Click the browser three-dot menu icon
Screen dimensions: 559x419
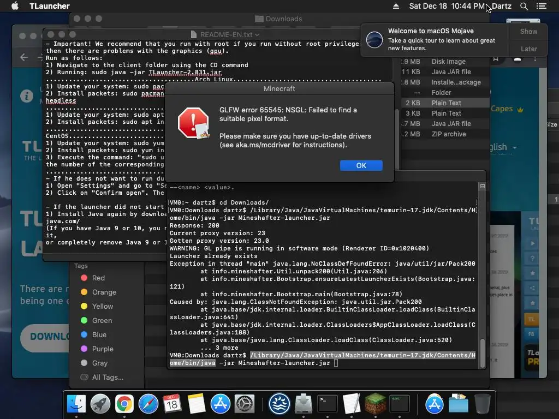(x=535, y=59)
